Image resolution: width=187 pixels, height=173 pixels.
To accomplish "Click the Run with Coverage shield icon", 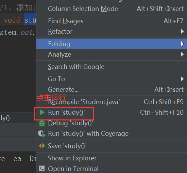I will pos(42,134).
